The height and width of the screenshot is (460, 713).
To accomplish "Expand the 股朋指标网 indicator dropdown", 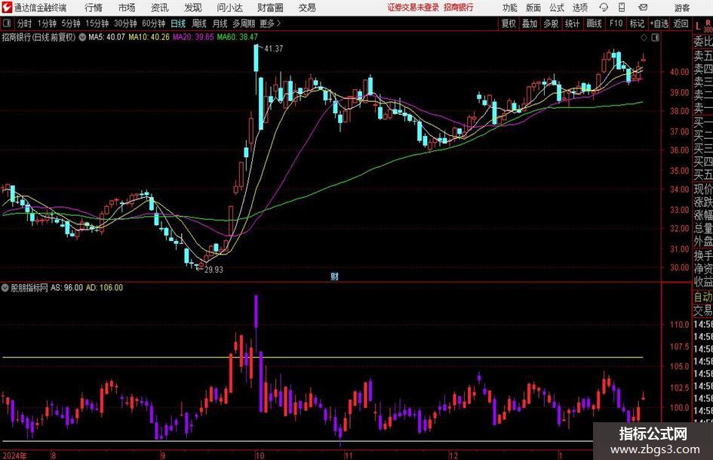I will (5, 287).
